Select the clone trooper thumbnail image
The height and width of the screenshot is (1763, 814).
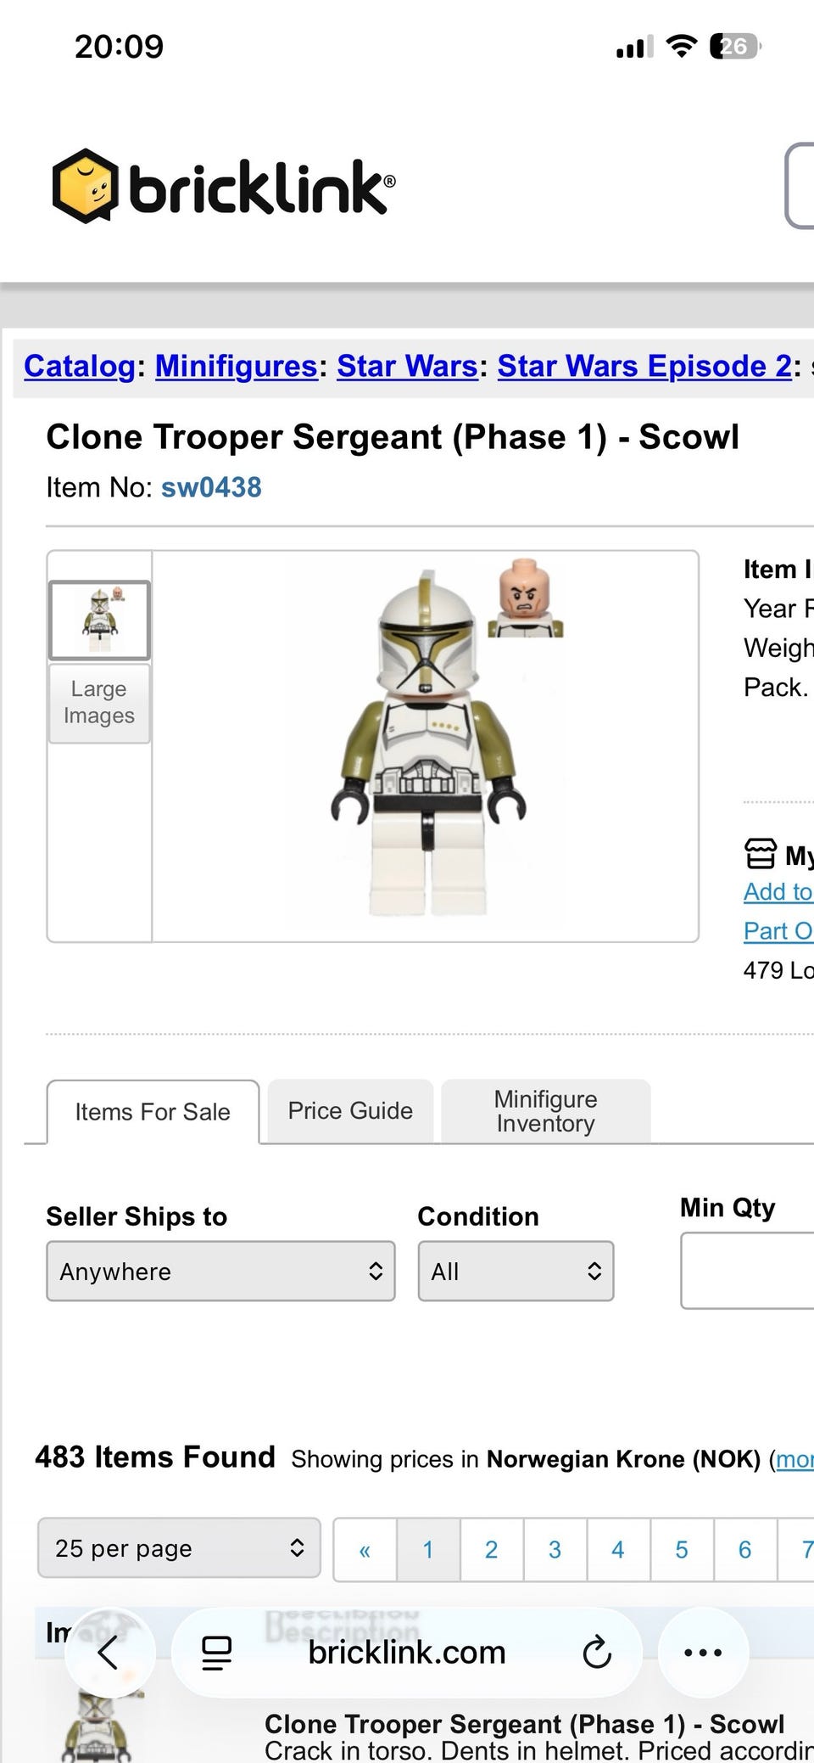(x=99, y=620)
